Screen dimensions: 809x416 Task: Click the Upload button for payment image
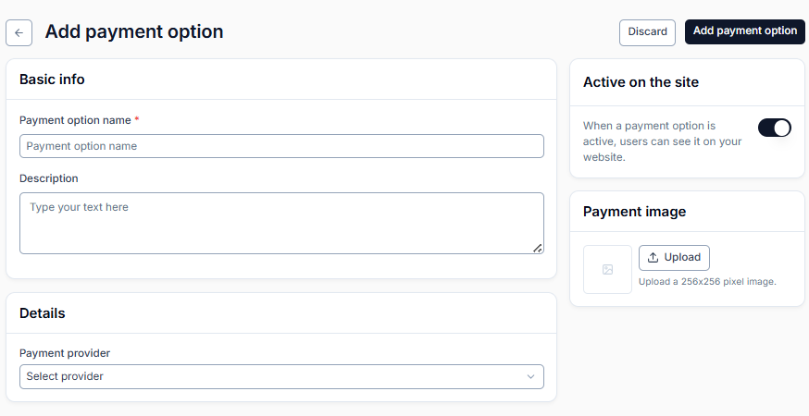click(674, 258)
